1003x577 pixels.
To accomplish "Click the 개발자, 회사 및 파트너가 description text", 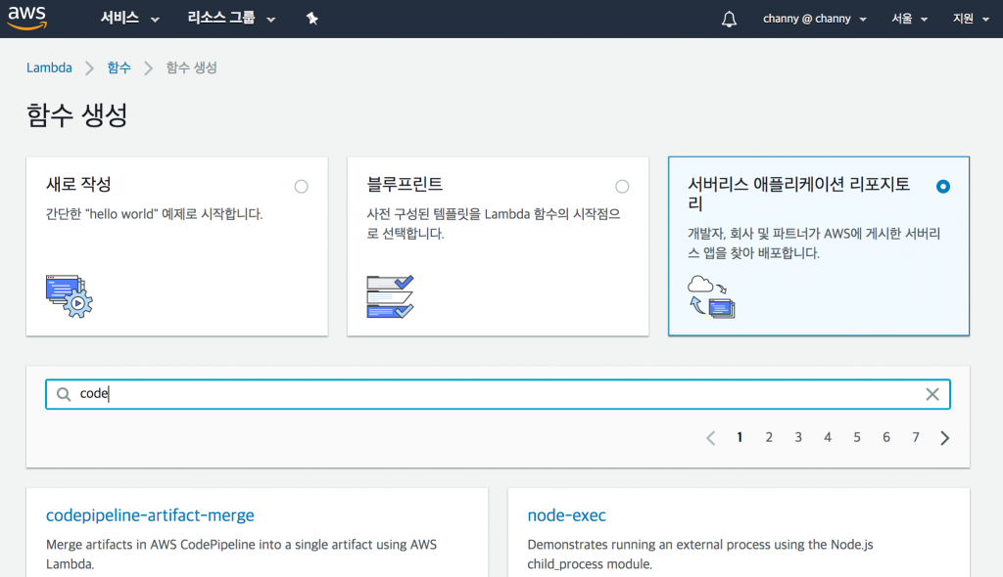I will [814, 244].
